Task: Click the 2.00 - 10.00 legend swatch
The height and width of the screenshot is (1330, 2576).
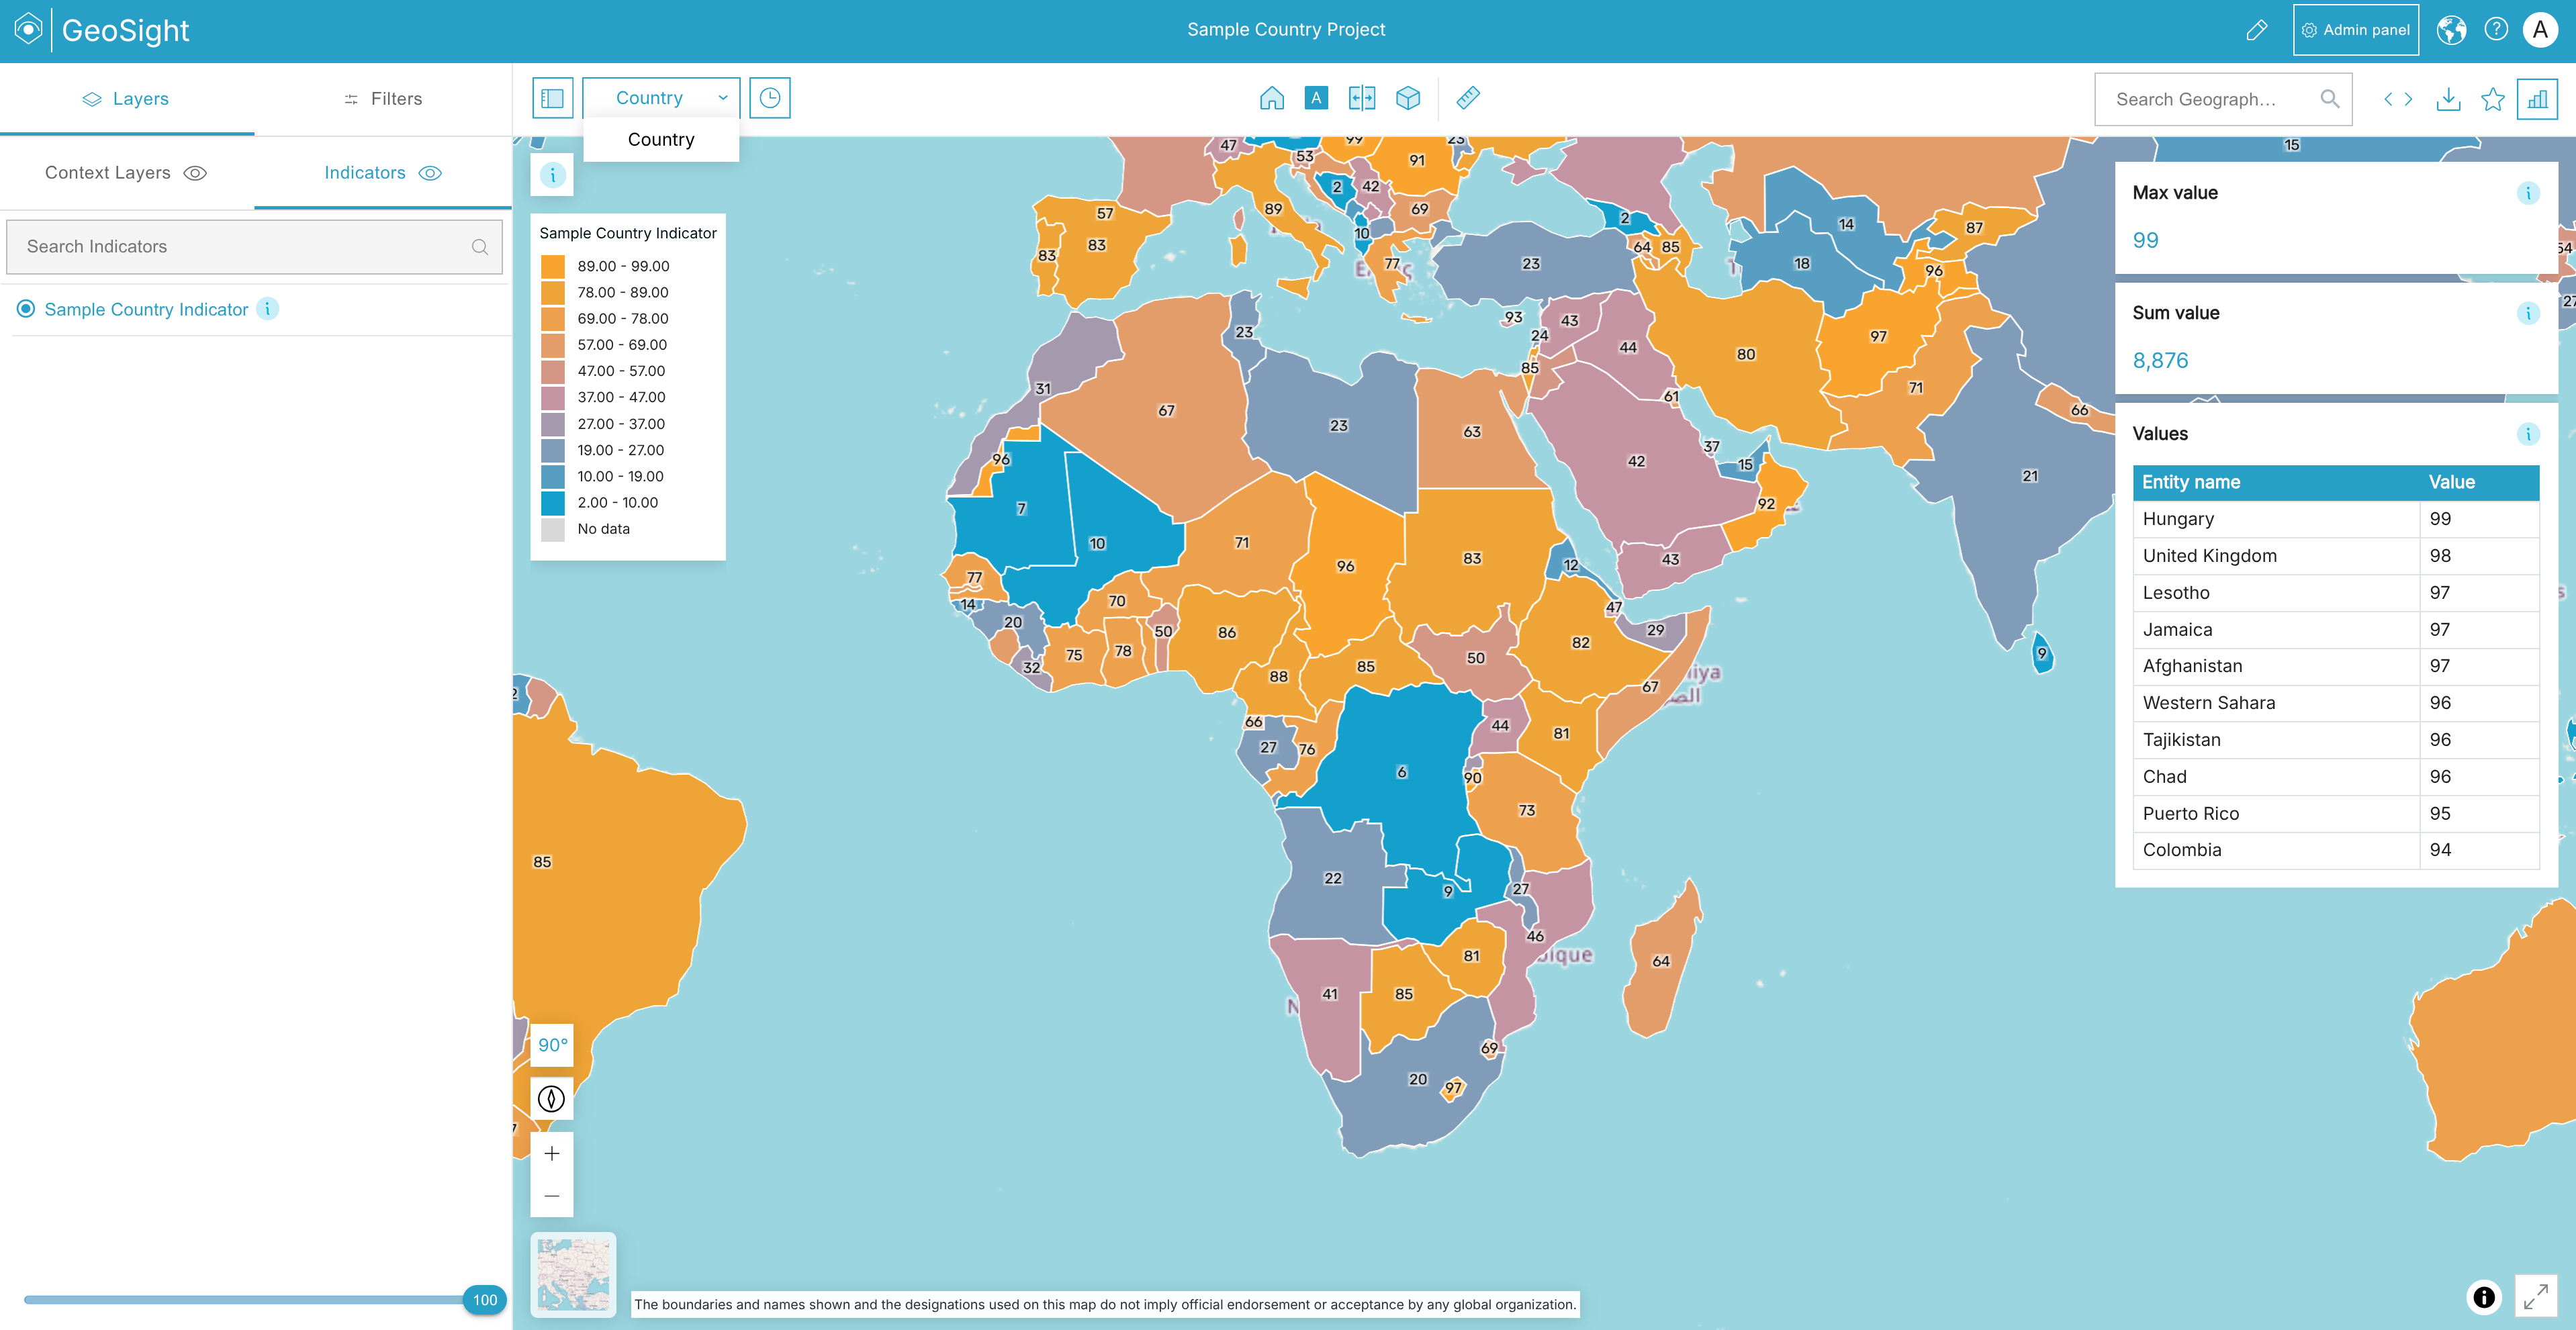Action: click(553, 503)
